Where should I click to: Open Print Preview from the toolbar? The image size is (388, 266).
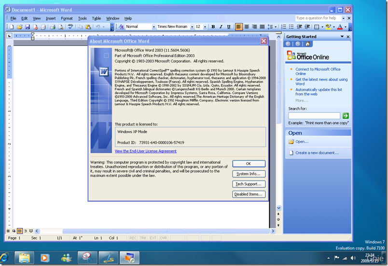61,27
